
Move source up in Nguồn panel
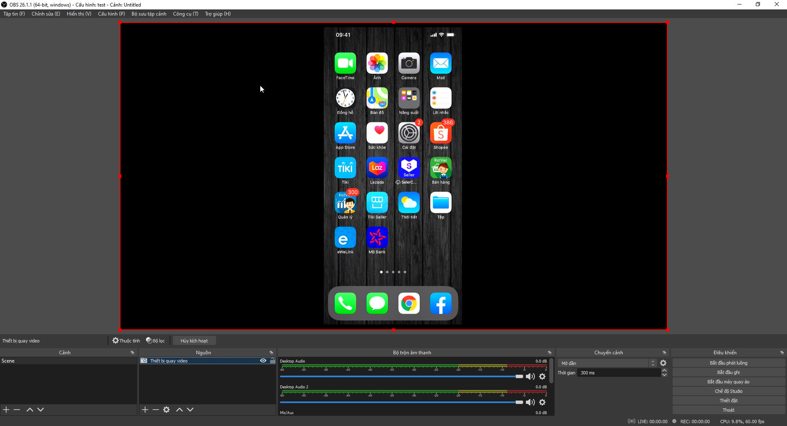[x=180, y=409]
